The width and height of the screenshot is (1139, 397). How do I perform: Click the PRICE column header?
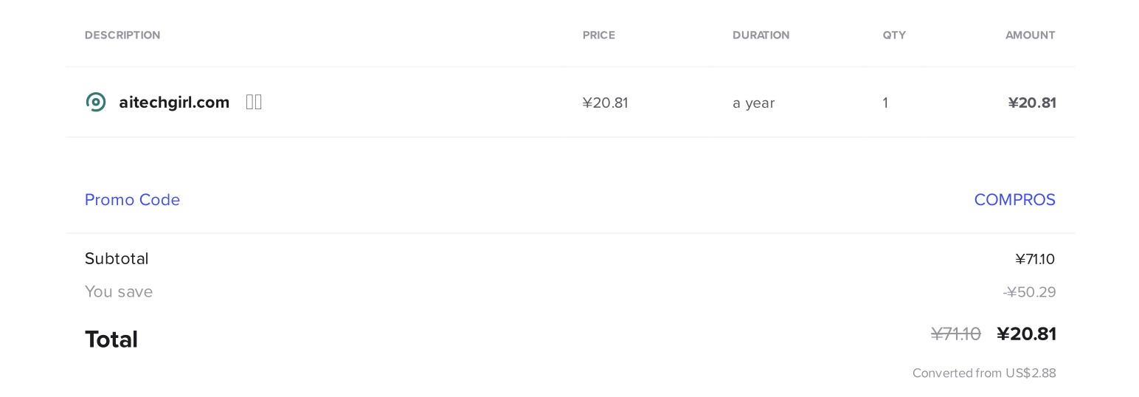pyautogui.click(x=598, y=35)
